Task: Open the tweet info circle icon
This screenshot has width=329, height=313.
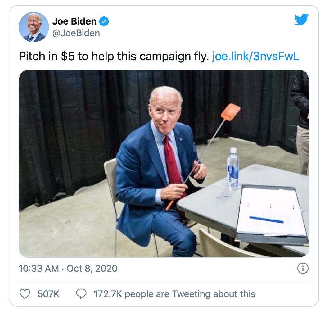Action: coord(303,268)
